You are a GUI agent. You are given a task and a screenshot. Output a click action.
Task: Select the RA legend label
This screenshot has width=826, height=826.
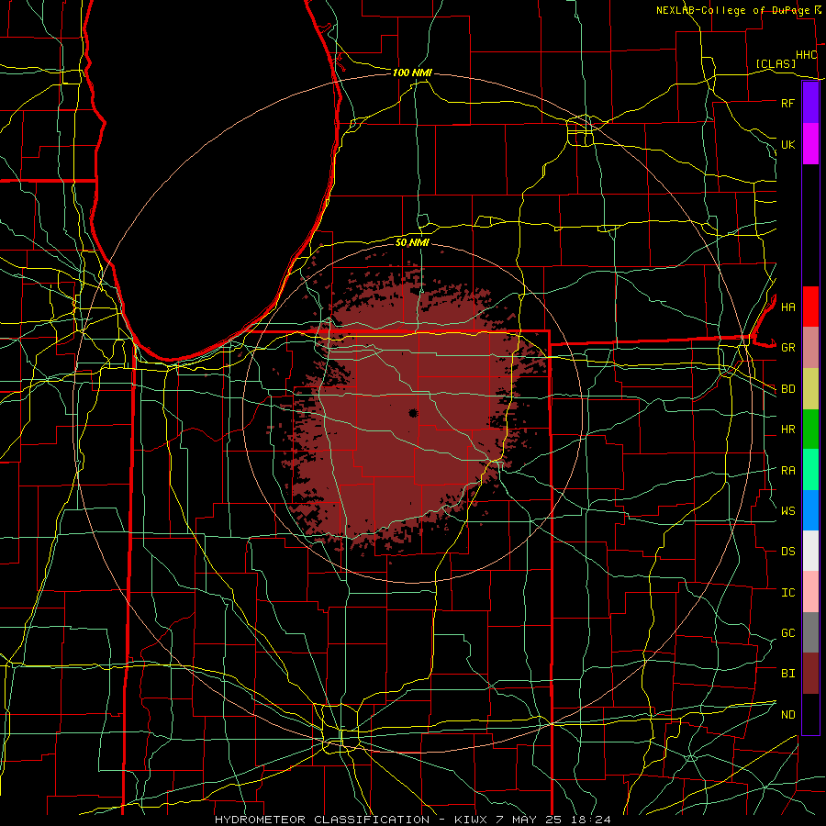point(787,470)
